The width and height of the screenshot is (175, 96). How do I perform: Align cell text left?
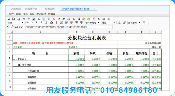(x=66, y=23)
